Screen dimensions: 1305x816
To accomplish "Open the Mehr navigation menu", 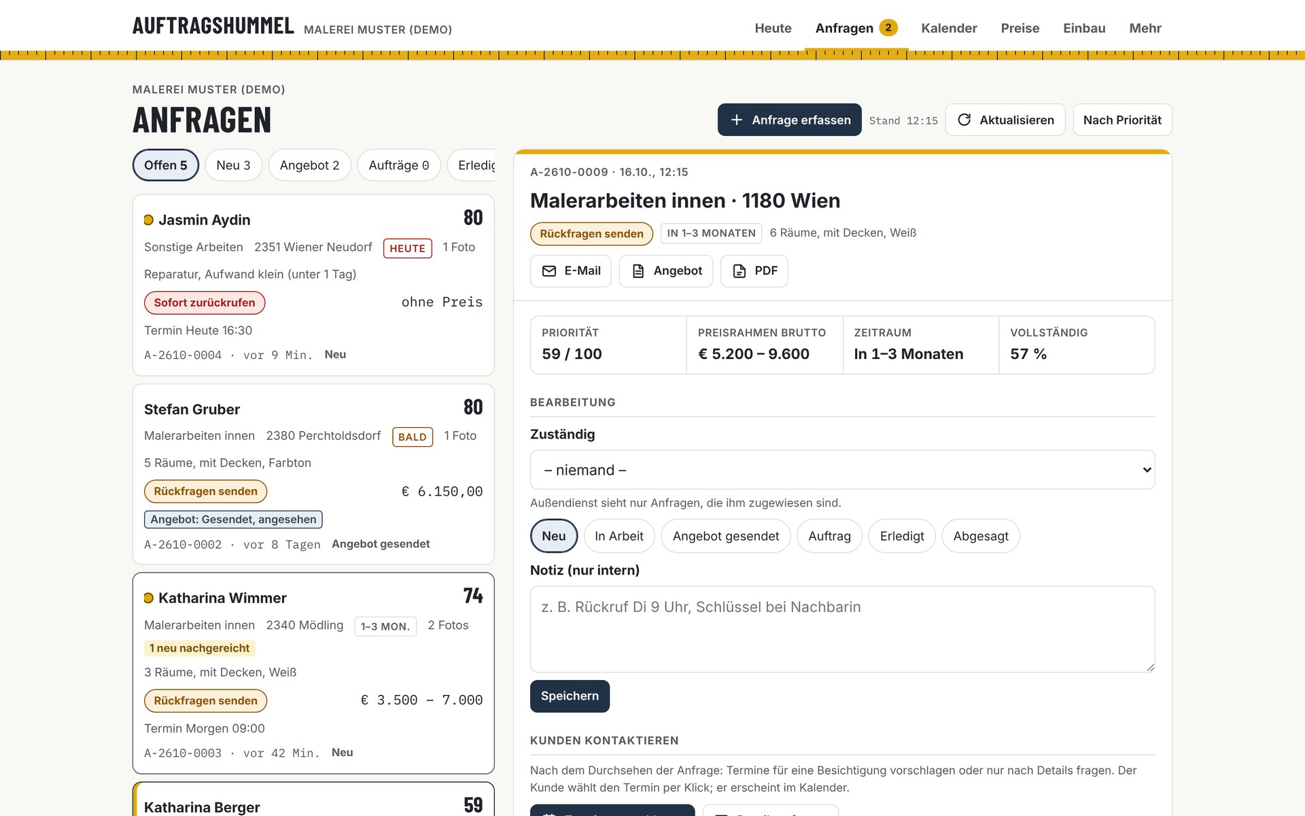I will point(1145,28).
